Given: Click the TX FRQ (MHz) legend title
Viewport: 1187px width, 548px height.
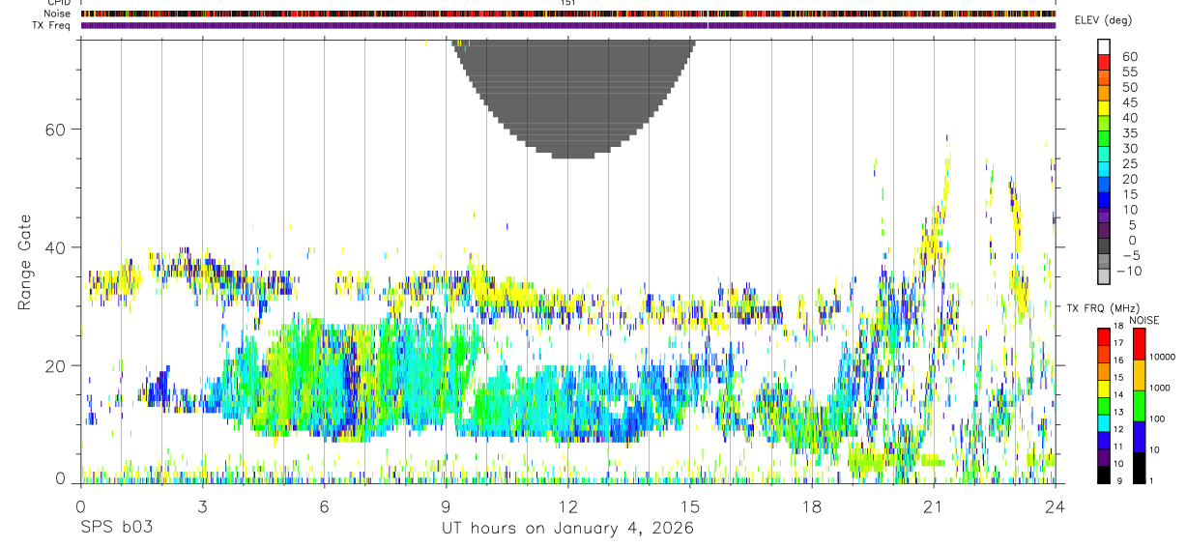Looking at the screenshot, I should (1101, 308).
